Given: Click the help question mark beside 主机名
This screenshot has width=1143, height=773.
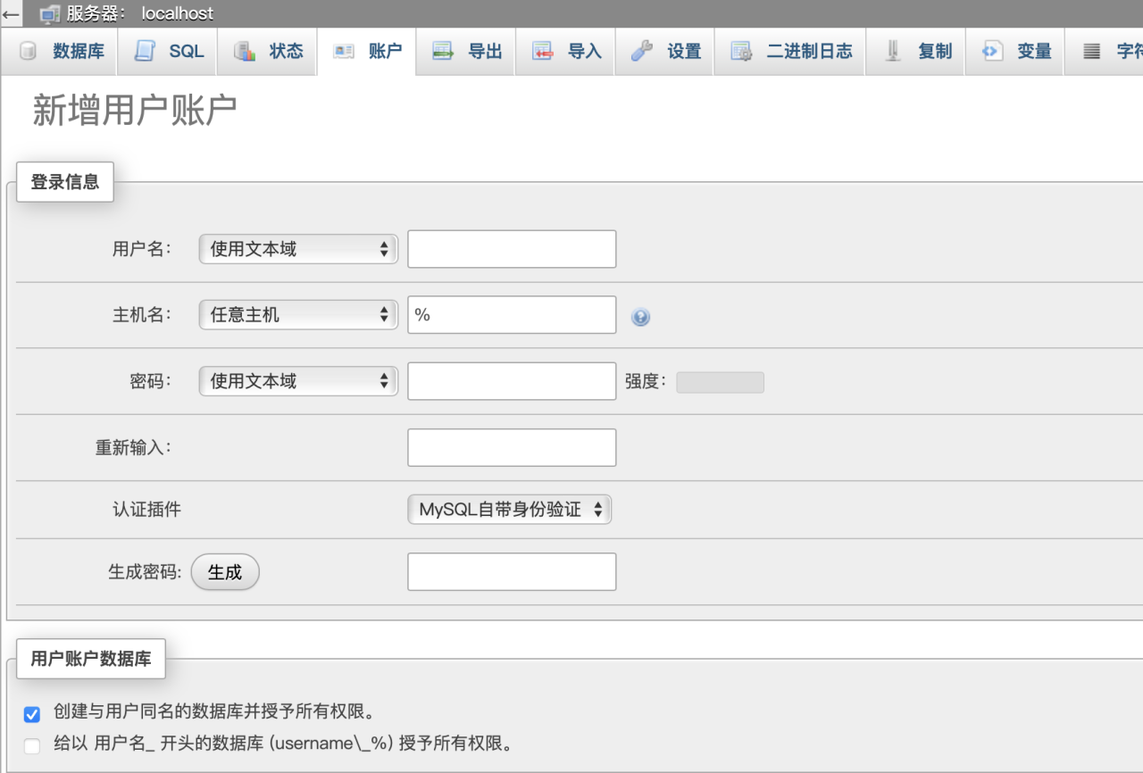Looking at the screenshot, I should coord(640,317).
